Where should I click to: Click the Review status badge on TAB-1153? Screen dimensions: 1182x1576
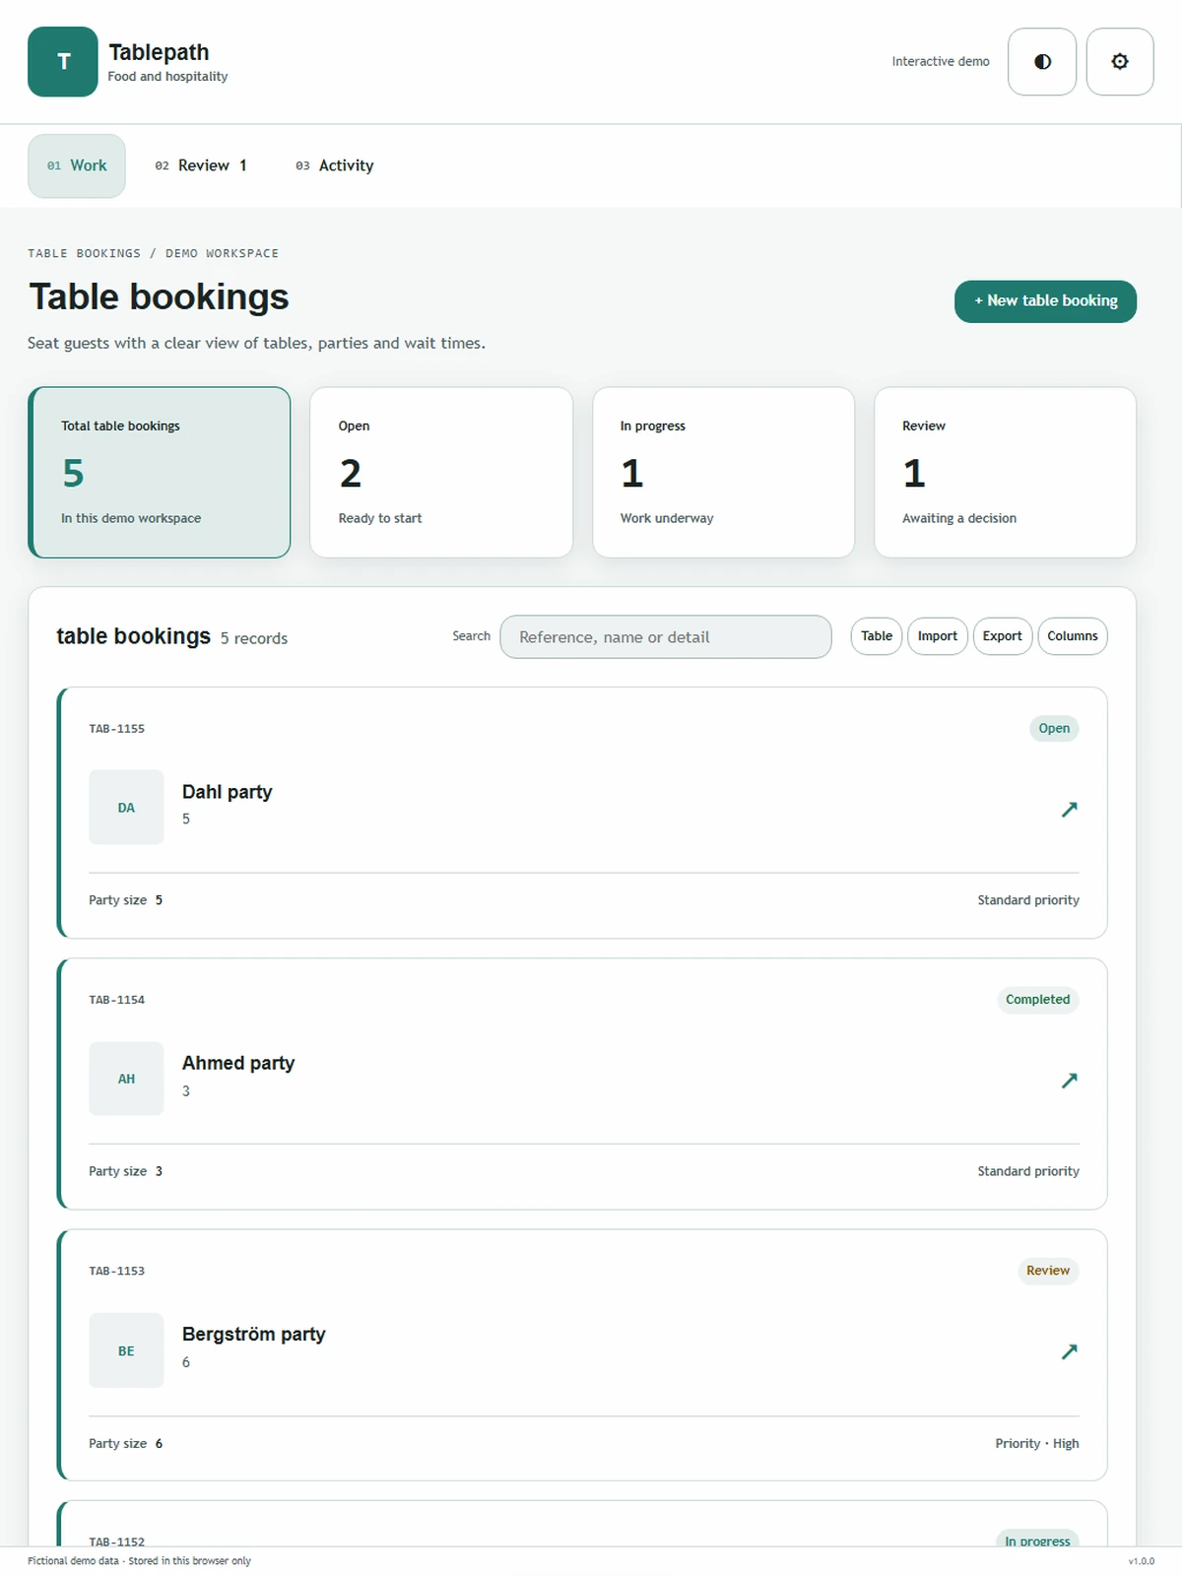tap(1048, 1271)
